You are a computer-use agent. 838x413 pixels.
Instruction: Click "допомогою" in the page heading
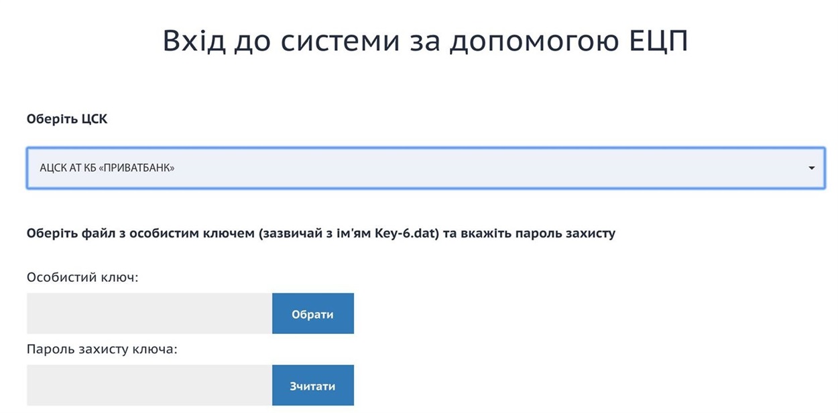click(x=522, y=42)
